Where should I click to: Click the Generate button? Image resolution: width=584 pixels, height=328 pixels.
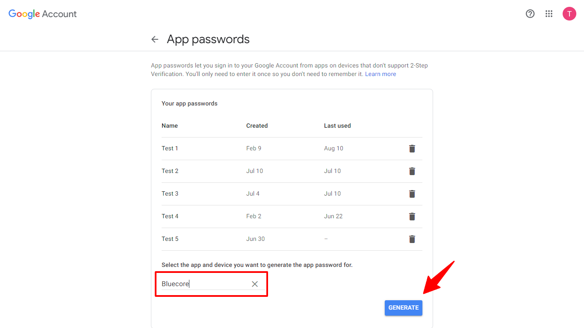(x=403, y=307)
